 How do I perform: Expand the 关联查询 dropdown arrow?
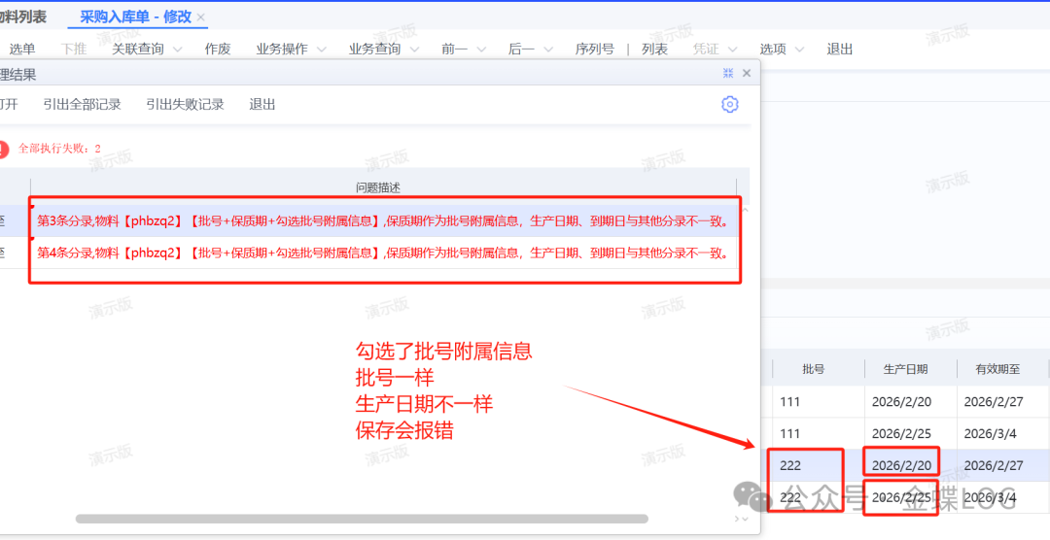coord(177,50)
